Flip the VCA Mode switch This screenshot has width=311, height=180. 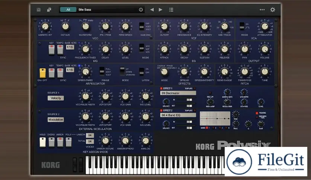coord(242,26)
